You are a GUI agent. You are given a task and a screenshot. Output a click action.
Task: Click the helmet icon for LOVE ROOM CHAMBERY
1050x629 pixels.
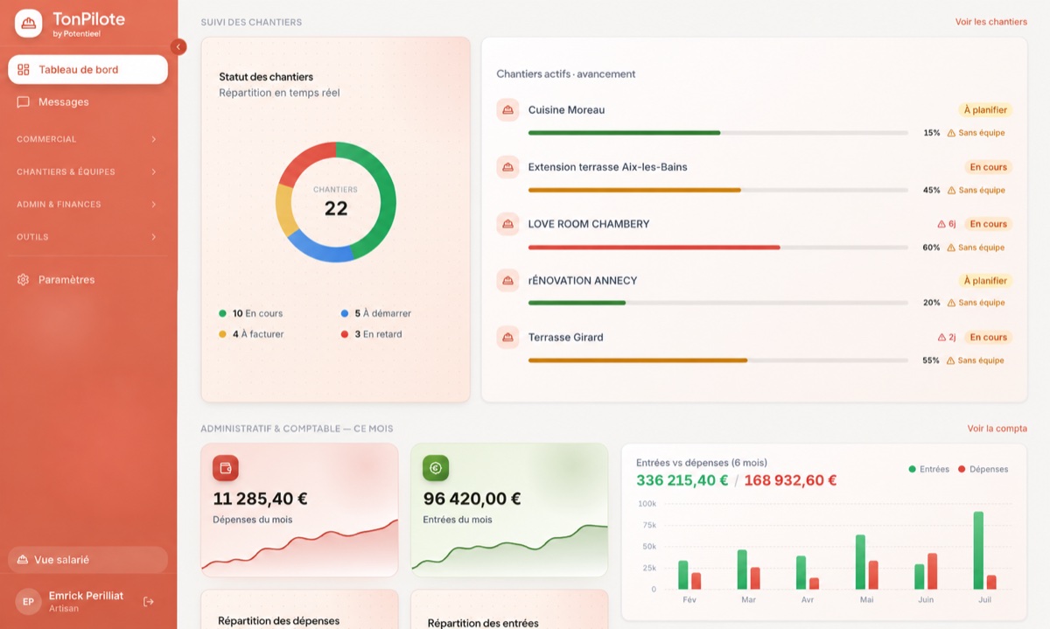[507, 224]
